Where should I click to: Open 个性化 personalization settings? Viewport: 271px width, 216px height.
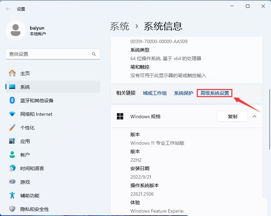point(29,128)
